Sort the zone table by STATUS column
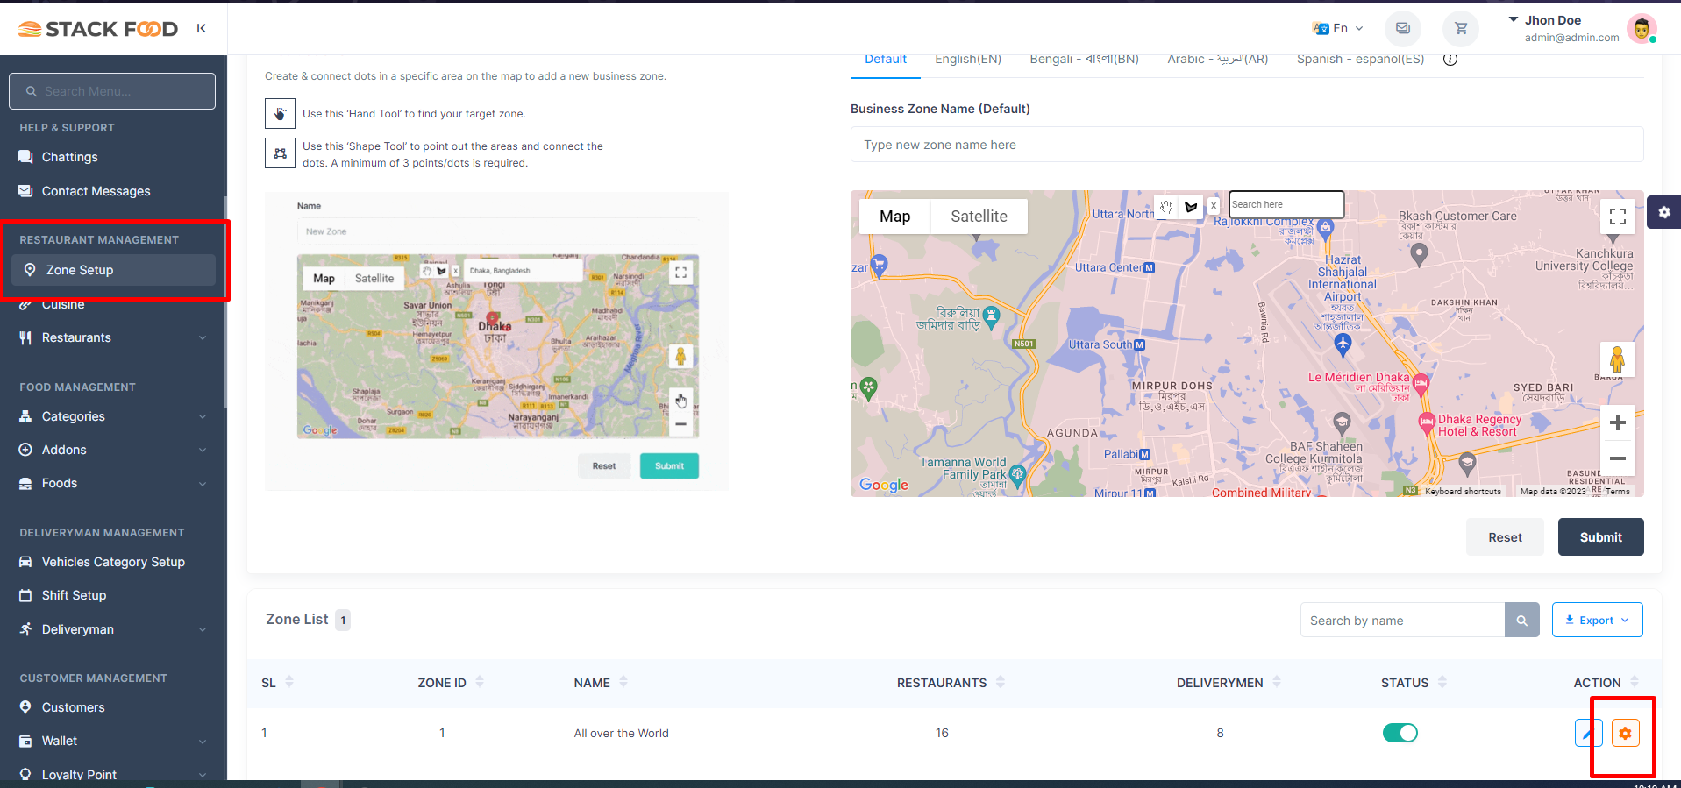 (1414, 683)
